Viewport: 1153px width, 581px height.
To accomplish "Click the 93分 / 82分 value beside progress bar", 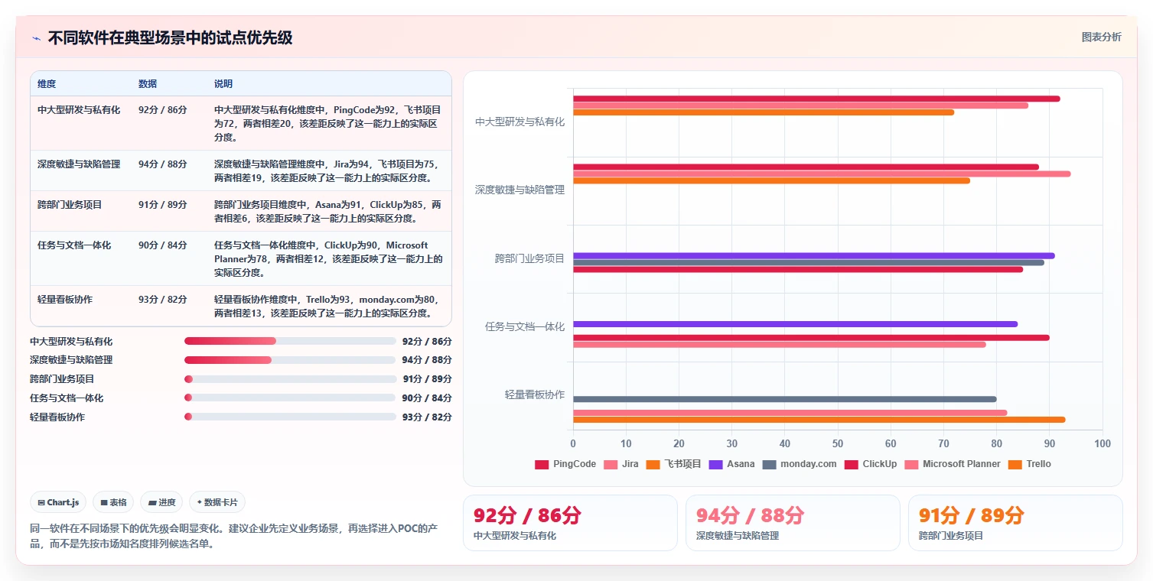I will 427,417.
